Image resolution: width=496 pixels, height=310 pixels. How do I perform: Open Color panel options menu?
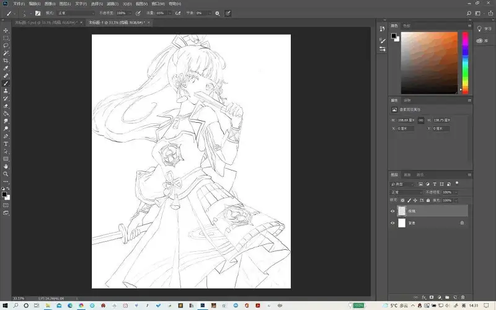469,25
